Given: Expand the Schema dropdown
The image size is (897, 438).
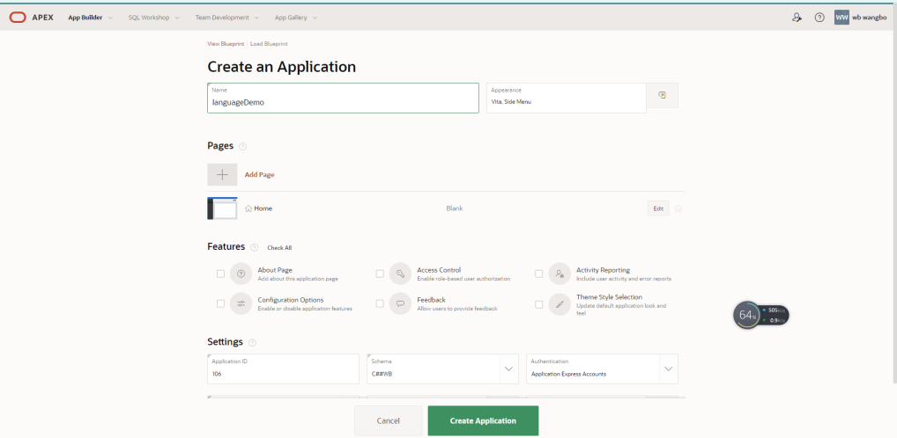Looking at the screenshot, I should [x=508, y=369].
